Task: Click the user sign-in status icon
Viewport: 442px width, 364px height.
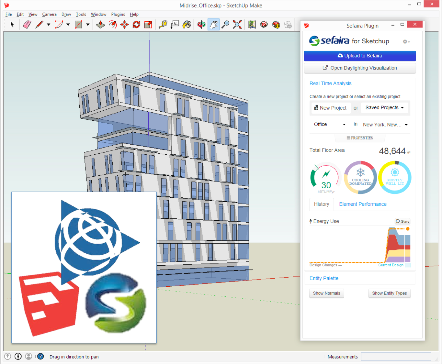Action: 28,356
